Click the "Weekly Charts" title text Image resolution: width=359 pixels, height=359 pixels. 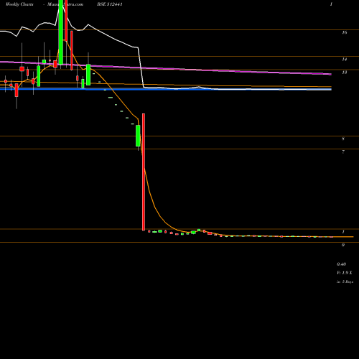[x=19, y=4]
